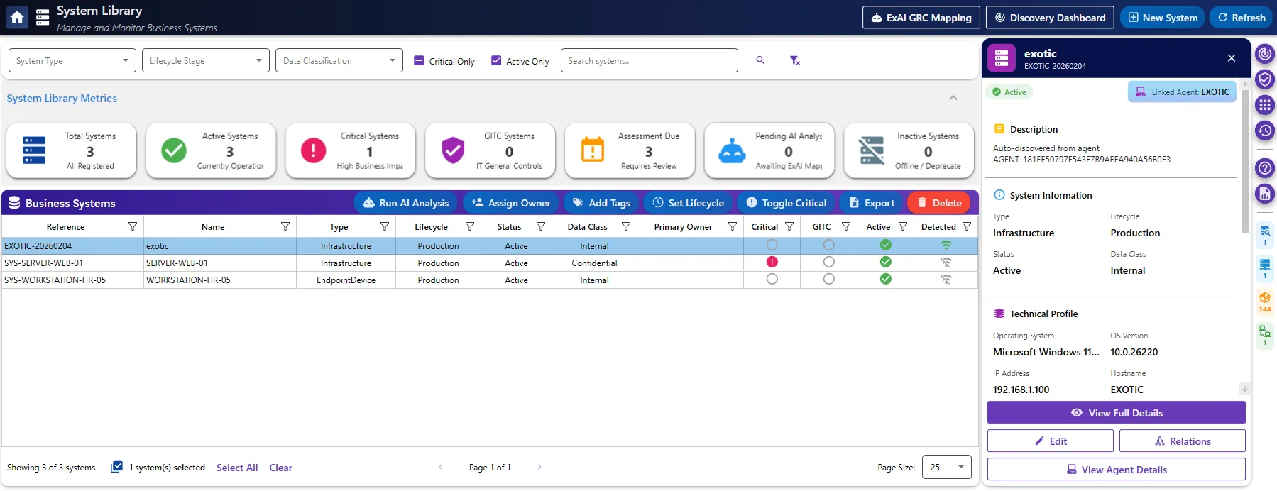The image size is (1277, 491).
Task: Toggle GITC circle for SYS-WORKSTATION-HR-05 row
Action: coord(829,279)
